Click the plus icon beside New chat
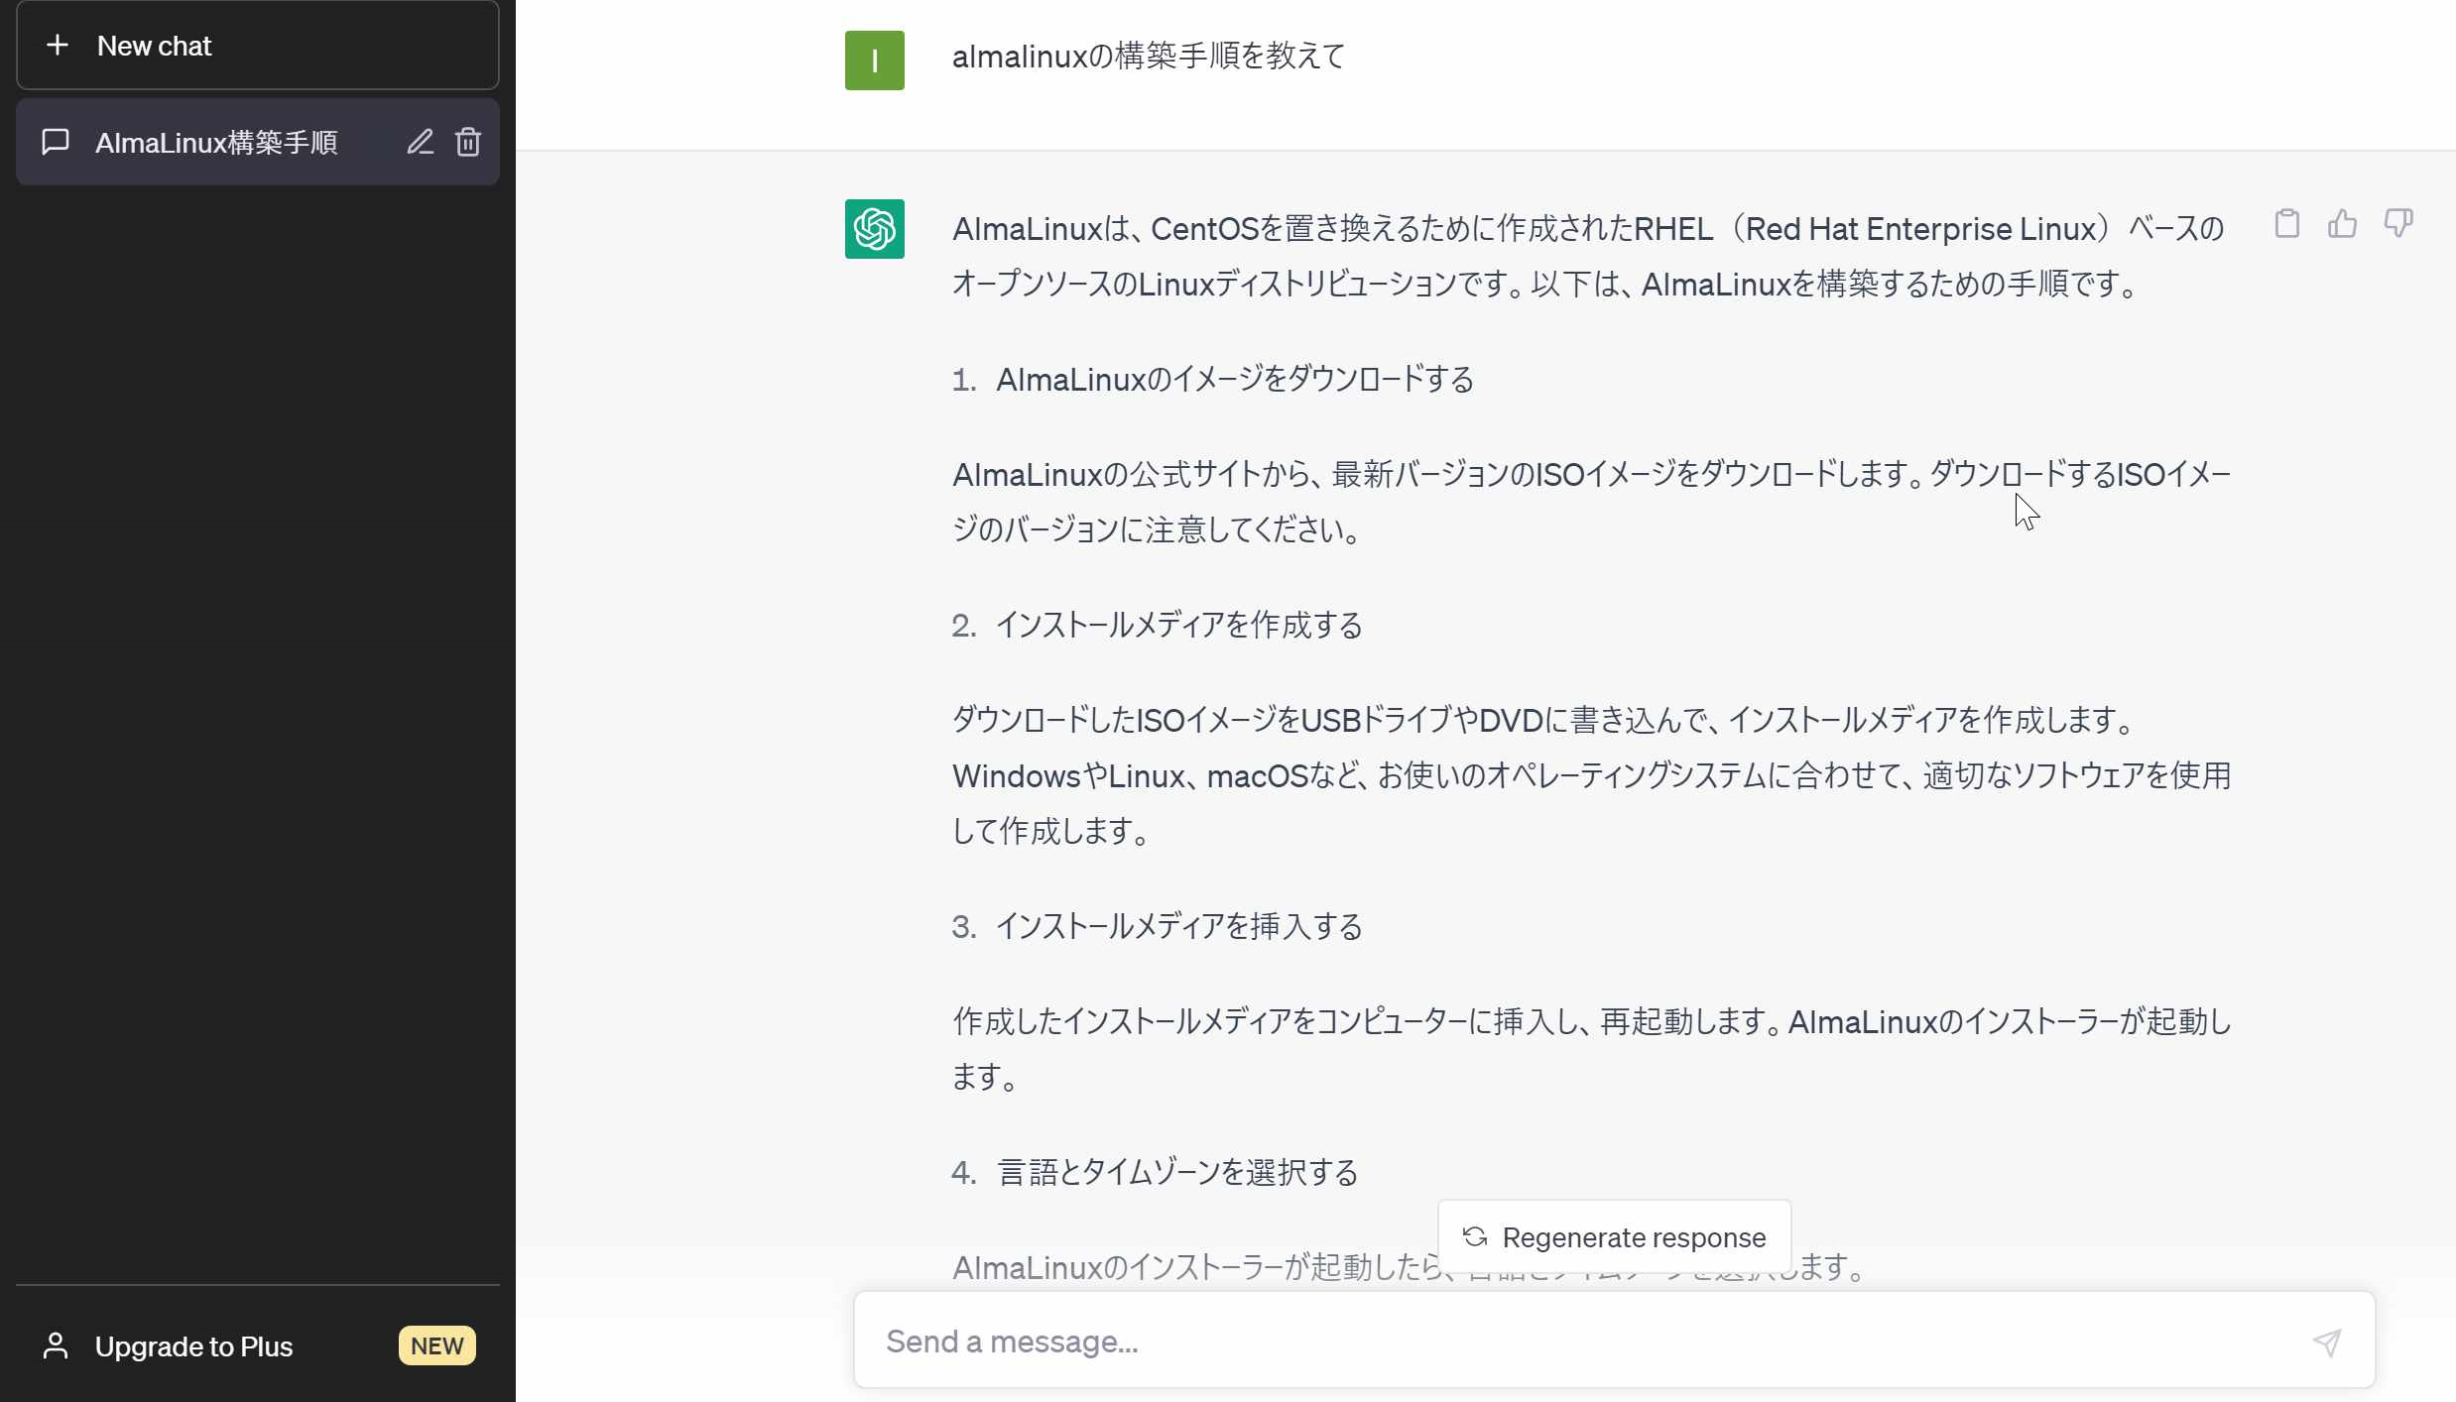The width and height of the screenshot is (2456, 1402). 58,46
